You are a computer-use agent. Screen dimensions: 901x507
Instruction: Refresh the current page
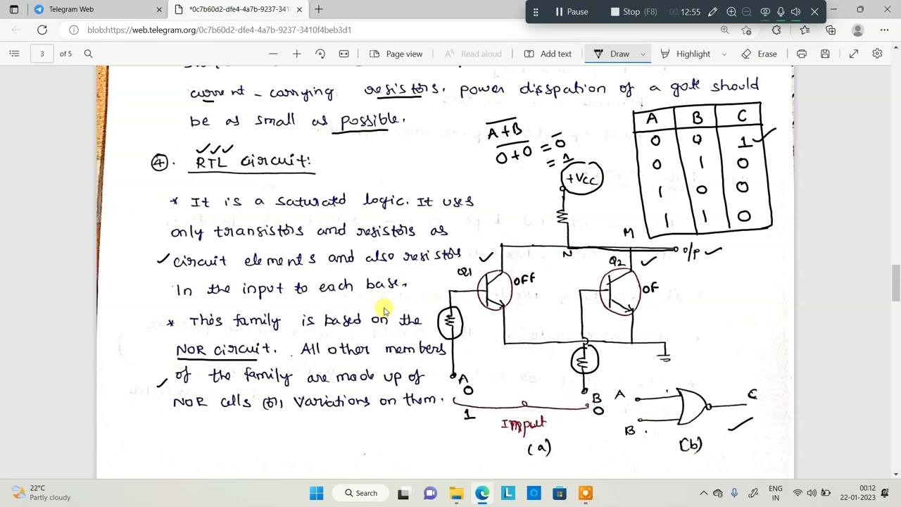42,30
